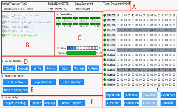The height and width of the screenshot is (108, 178).
Task: Click the Write button
Action: pos(37,68)
